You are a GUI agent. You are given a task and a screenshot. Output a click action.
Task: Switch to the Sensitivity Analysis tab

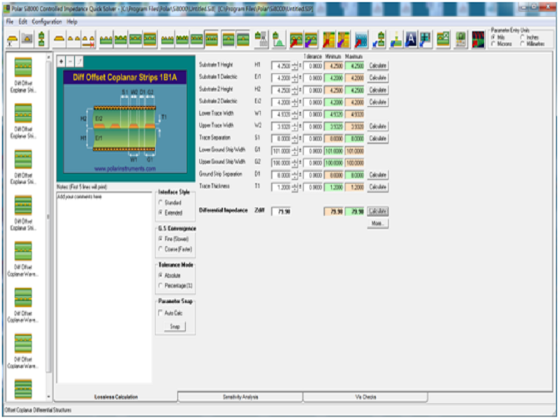[240, 397]
